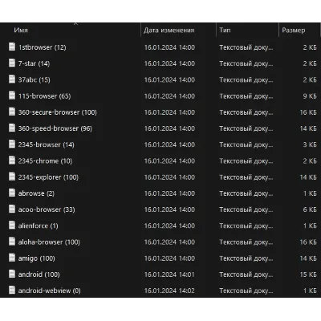The image size is (321, 321).
Task: Click the file icon of 115-browser (65)
Action: pyautogui.click(x=12, y=95)
